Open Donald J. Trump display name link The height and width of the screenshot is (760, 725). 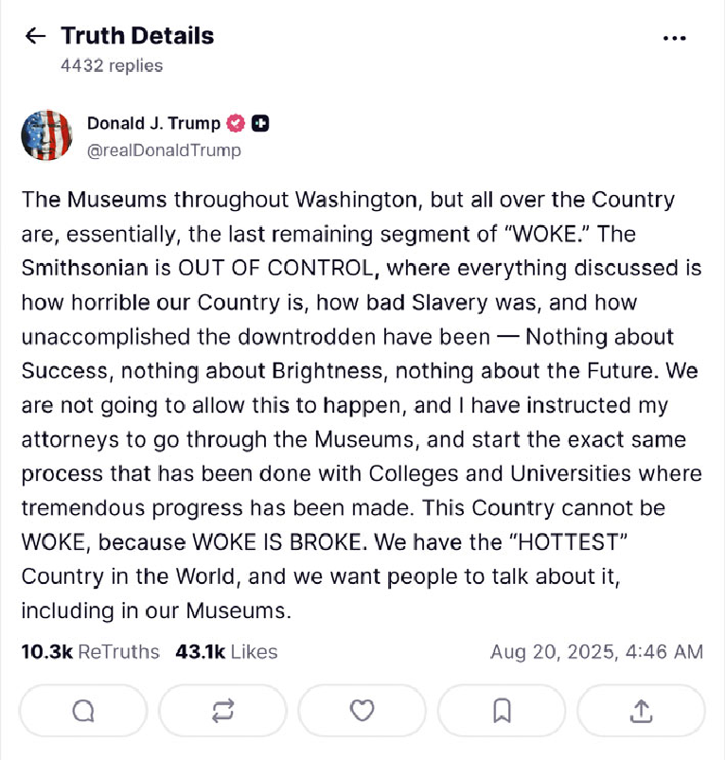153,123
